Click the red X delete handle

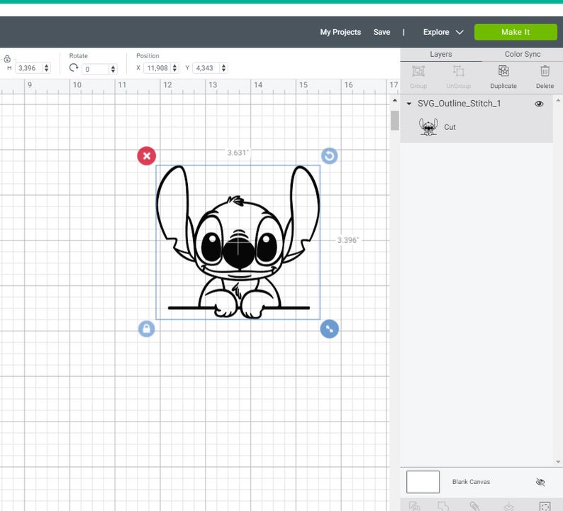[147, 156]
